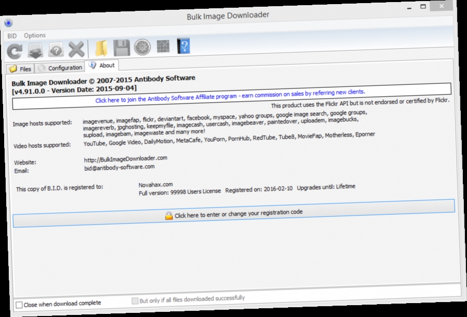
Task: Click the Novahax.com registered name
Action: tap(156, 185)
